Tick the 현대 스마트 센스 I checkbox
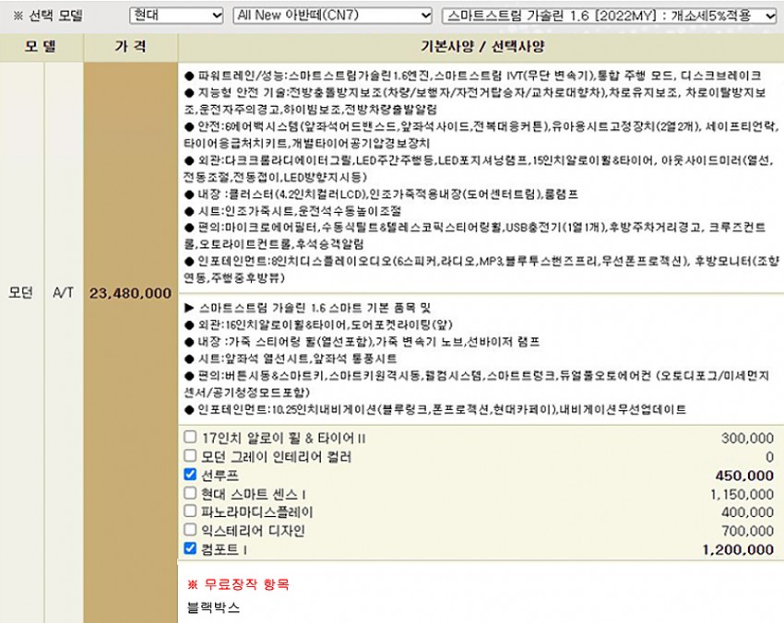The height and width of the screenshot is (623, 784). [x=190, y=494]
